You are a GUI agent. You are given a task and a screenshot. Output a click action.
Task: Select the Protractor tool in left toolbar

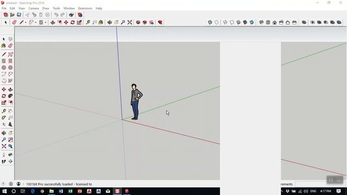(4, 118)
